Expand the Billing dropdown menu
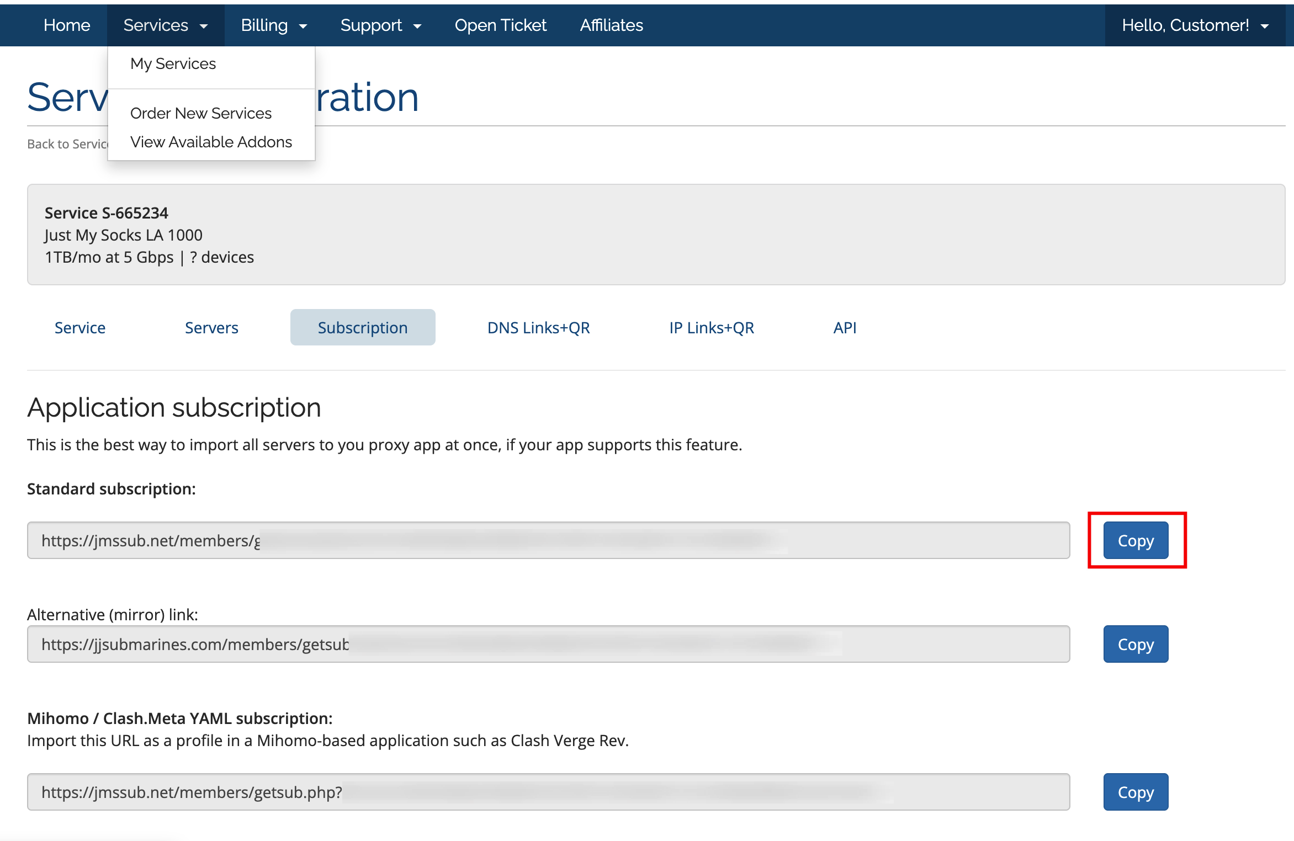1294x841 pixels. [x=274, y=25]
